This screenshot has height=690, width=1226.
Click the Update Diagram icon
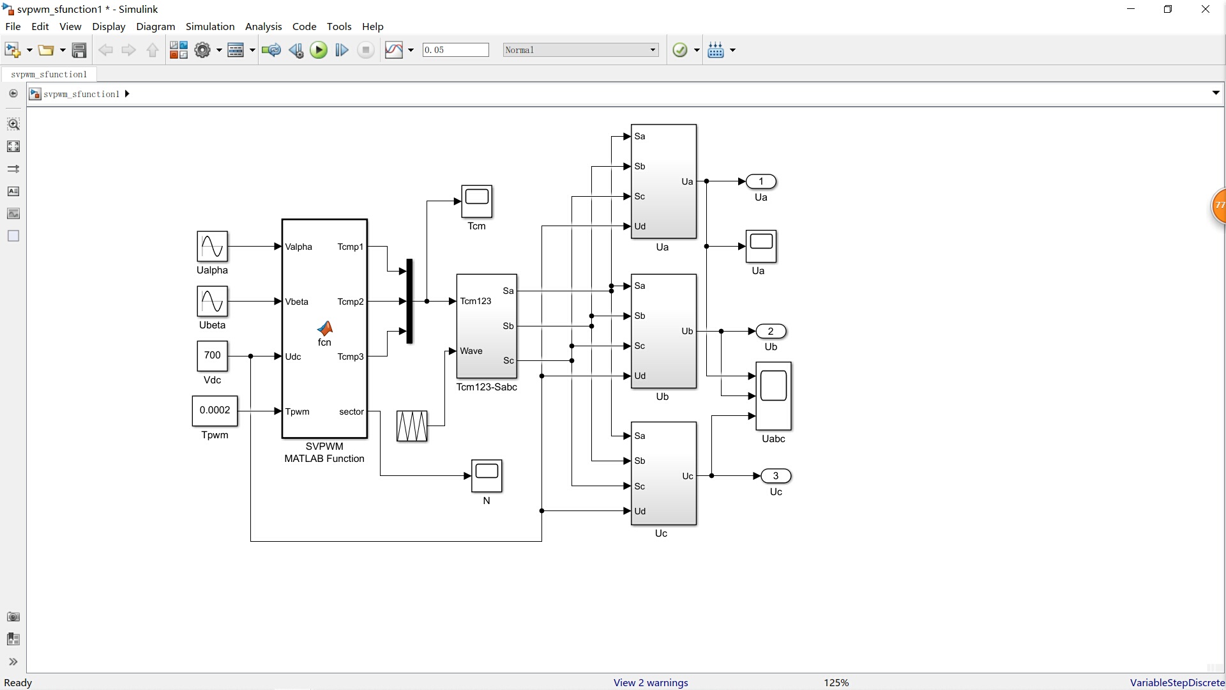pyautogui.click(x=271, y=50)
